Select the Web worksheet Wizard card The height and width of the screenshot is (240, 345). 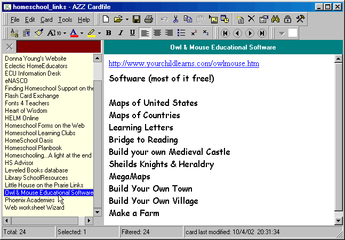pyautogui.click(x=35, y=208)
